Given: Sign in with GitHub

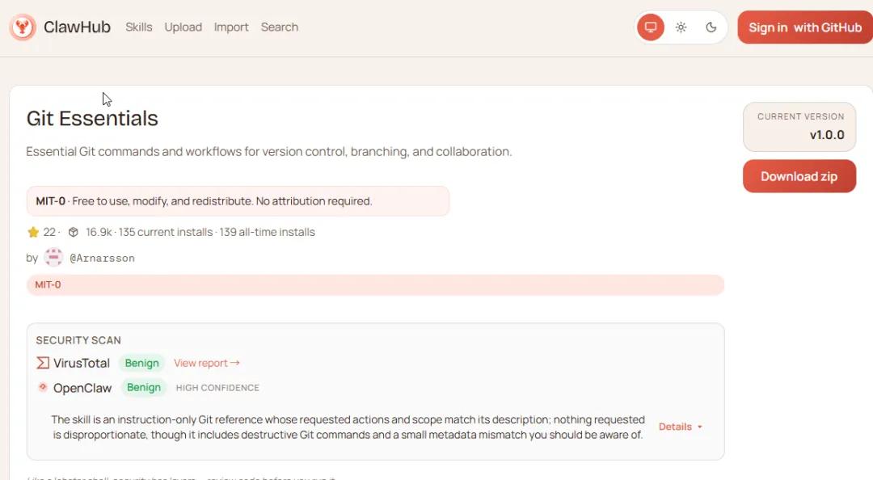Looking at the screenshot, I should point(804,27).
